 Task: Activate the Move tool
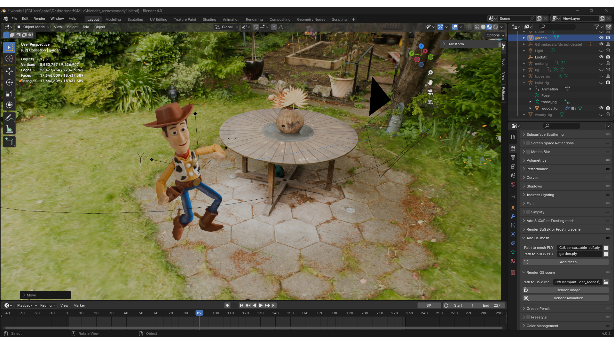(x=9, y=71)
